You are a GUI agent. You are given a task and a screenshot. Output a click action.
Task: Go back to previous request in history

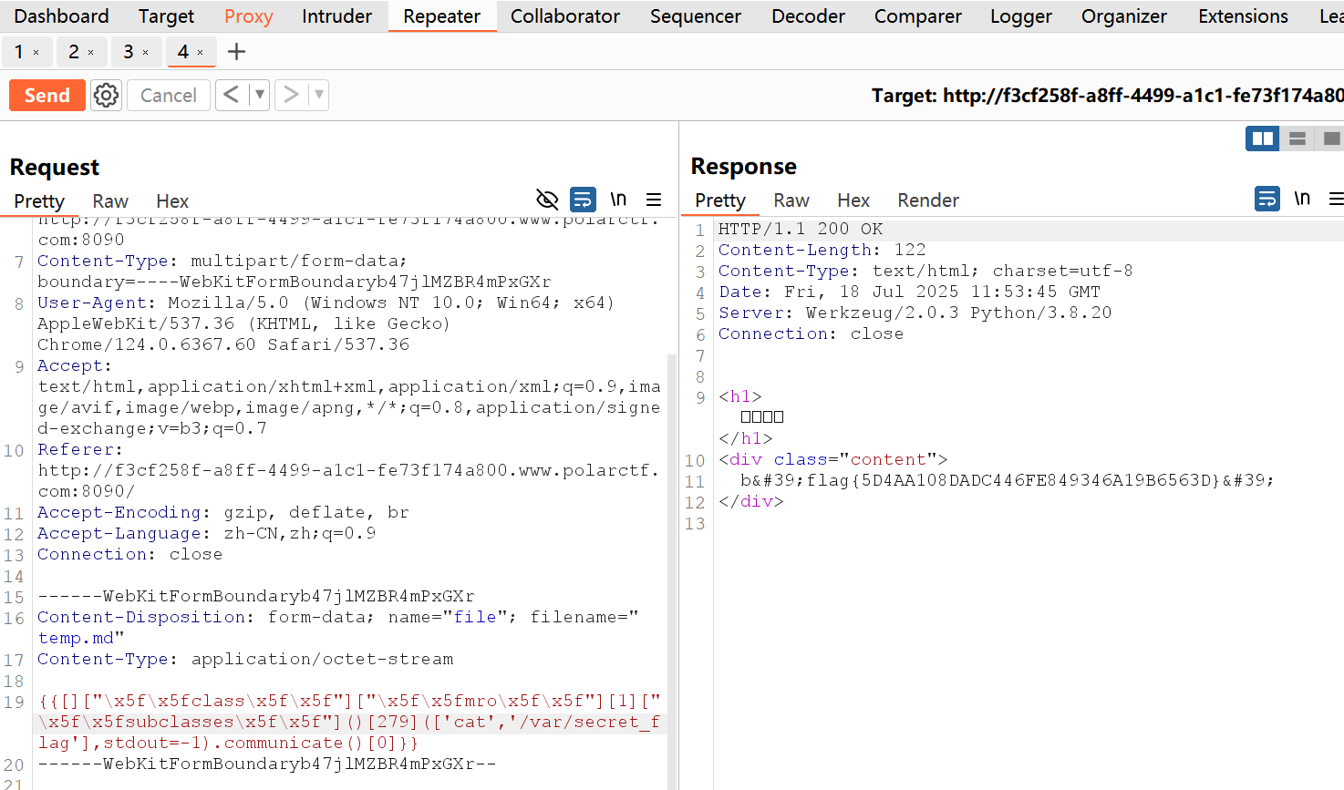pyautogui.click(x=232, y=95)
